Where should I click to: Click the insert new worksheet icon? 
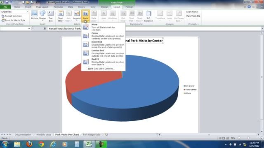pyautogui.click(x=106, y=134)
